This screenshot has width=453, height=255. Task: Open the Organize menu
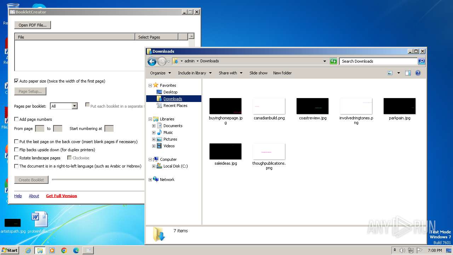point(160,73)
